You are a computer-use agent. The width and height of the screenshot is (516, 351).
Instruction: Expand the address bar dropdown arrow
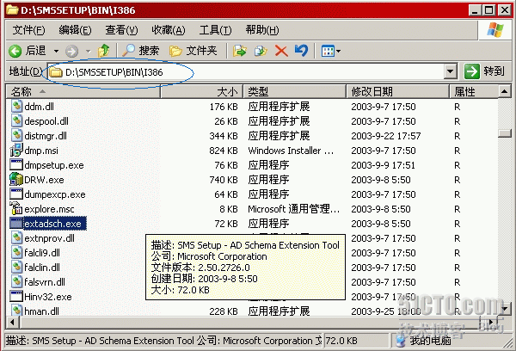(450, 71)
